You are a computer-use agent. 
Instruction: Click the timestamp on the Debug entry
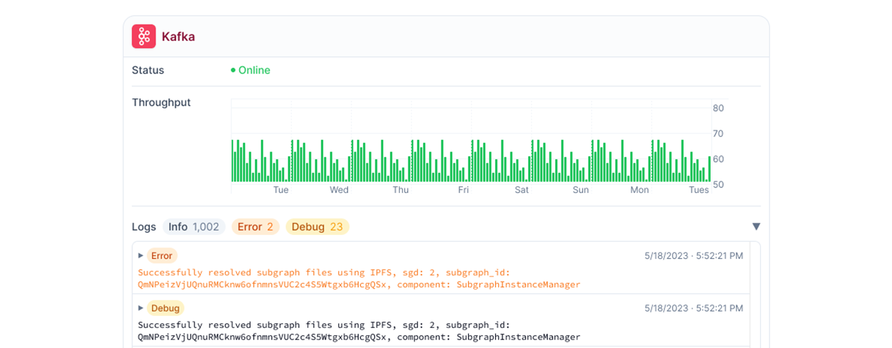[693, 308]
